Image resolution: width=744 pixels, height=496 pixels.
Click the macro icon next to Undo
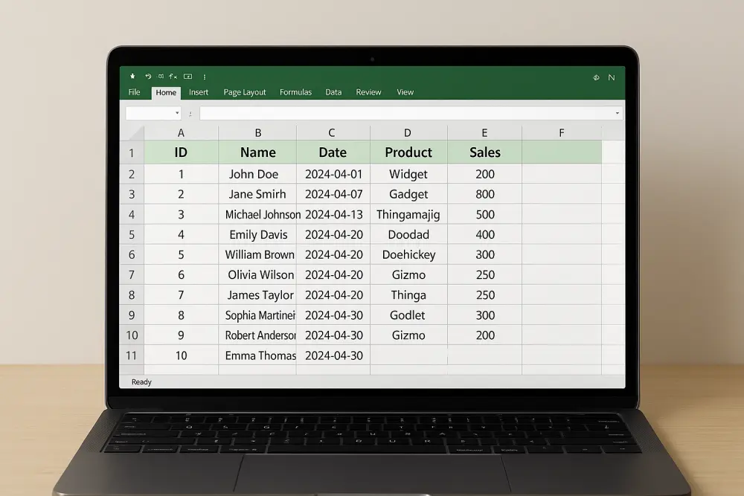click(161, 77)
